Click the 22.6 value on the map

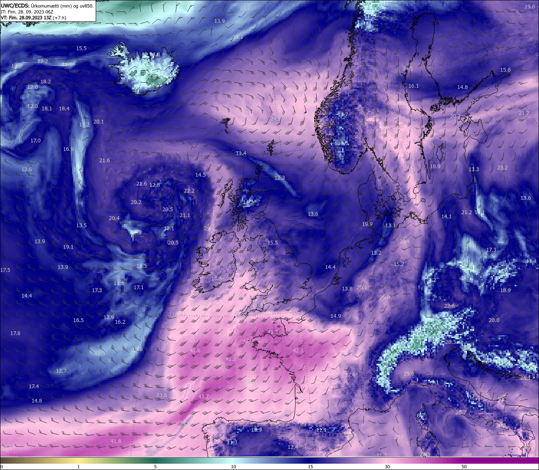449,306
